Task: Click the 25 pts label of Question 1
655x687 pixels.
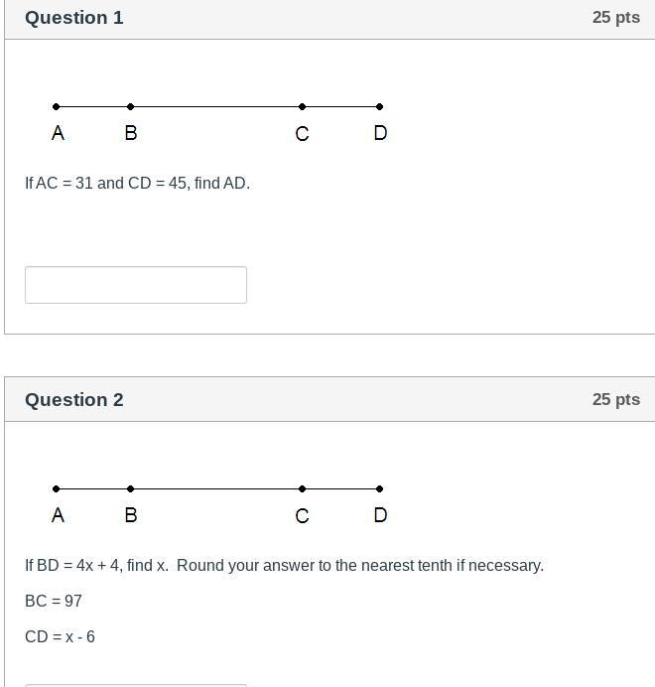Action: coord(615,18)
